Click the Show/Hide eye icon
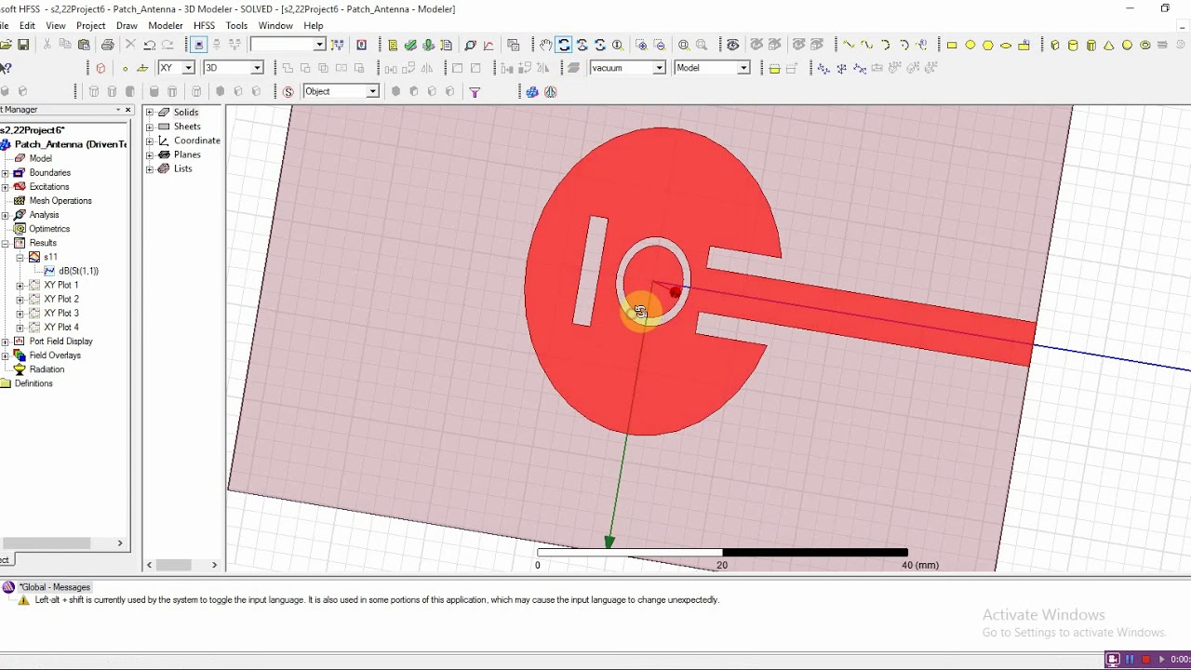The image size is (1191, 670). pos(733,45)
